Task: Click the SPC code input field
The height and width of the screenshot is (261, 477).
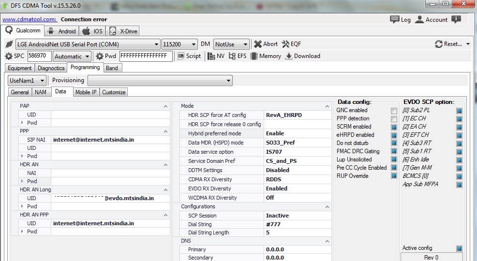Action: [x=40, y=56]
